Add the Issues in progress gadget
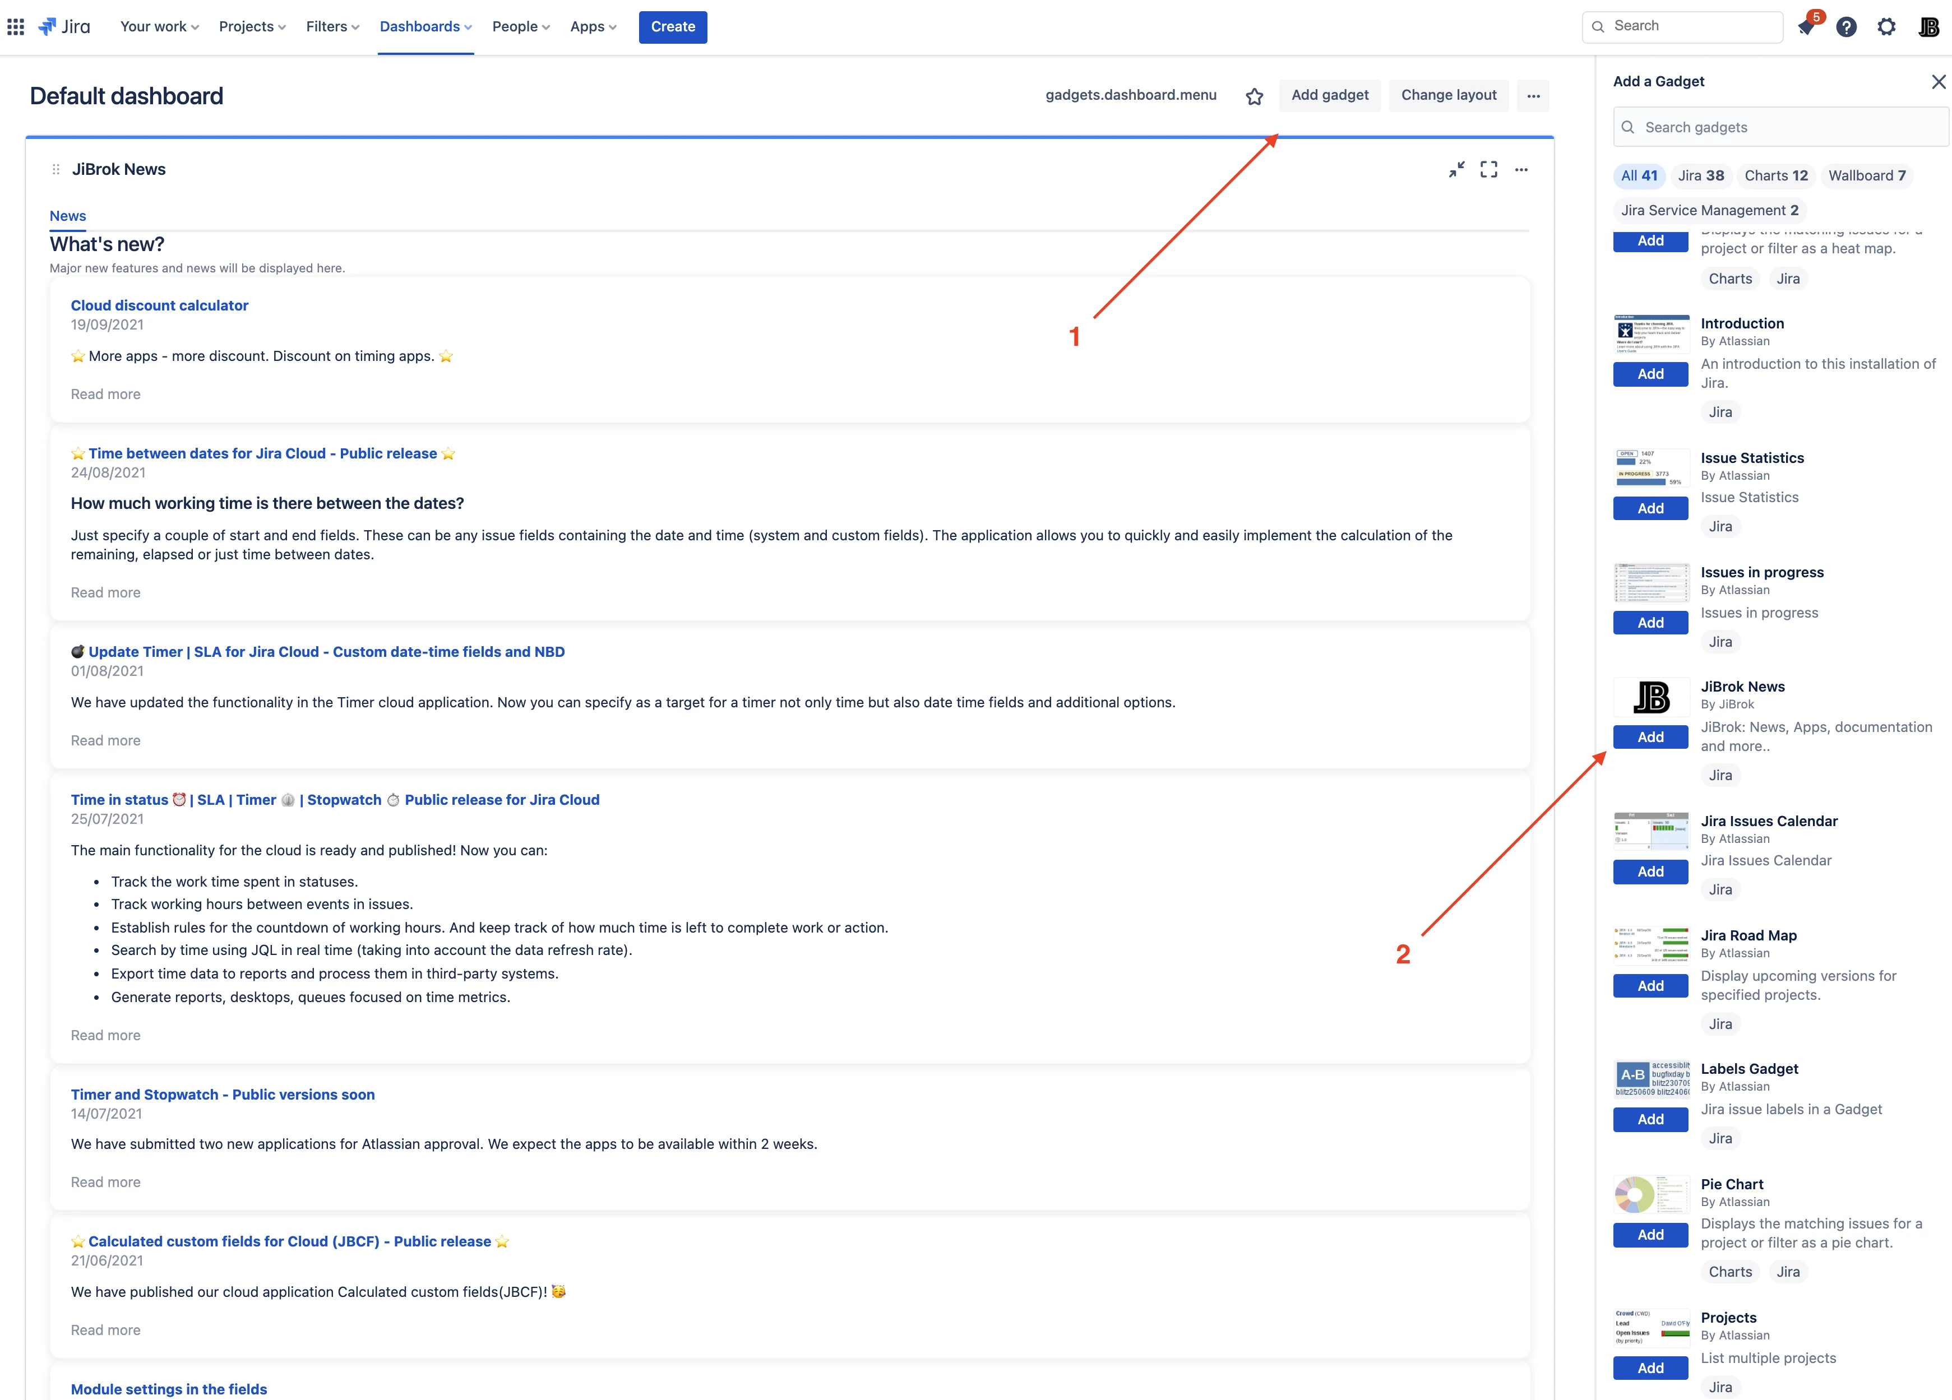 [x=1651, y=623]
